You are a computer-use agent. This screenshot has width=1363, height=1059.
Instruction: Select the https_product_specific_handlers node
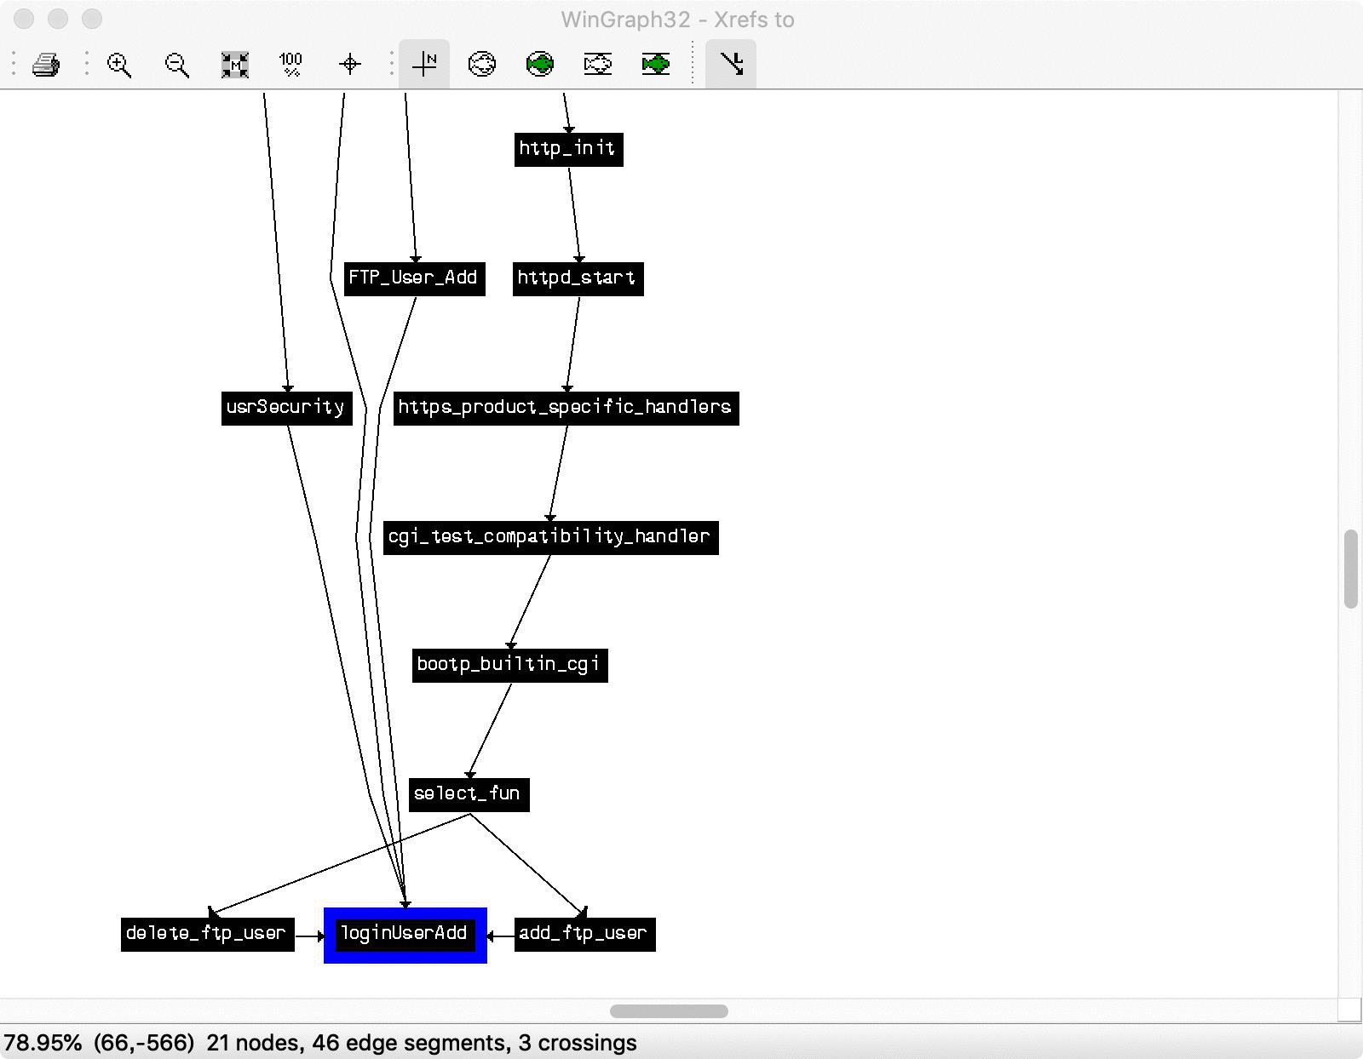pyautogui.click(x=566, y=408)
